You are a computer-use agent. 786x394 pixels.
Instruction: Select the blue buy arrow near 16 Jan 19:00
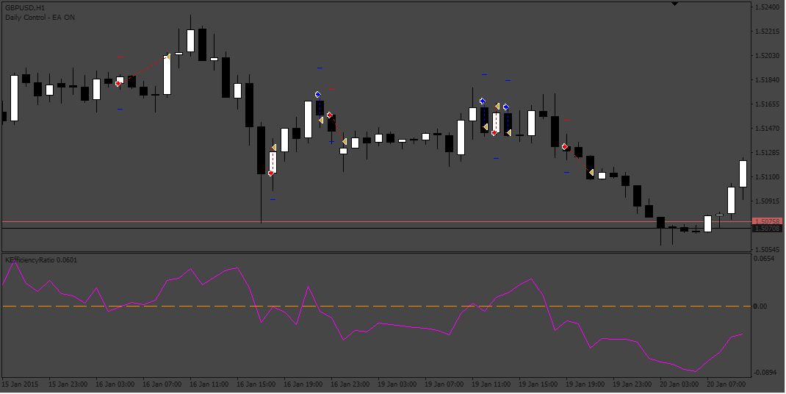click(318, 94)
